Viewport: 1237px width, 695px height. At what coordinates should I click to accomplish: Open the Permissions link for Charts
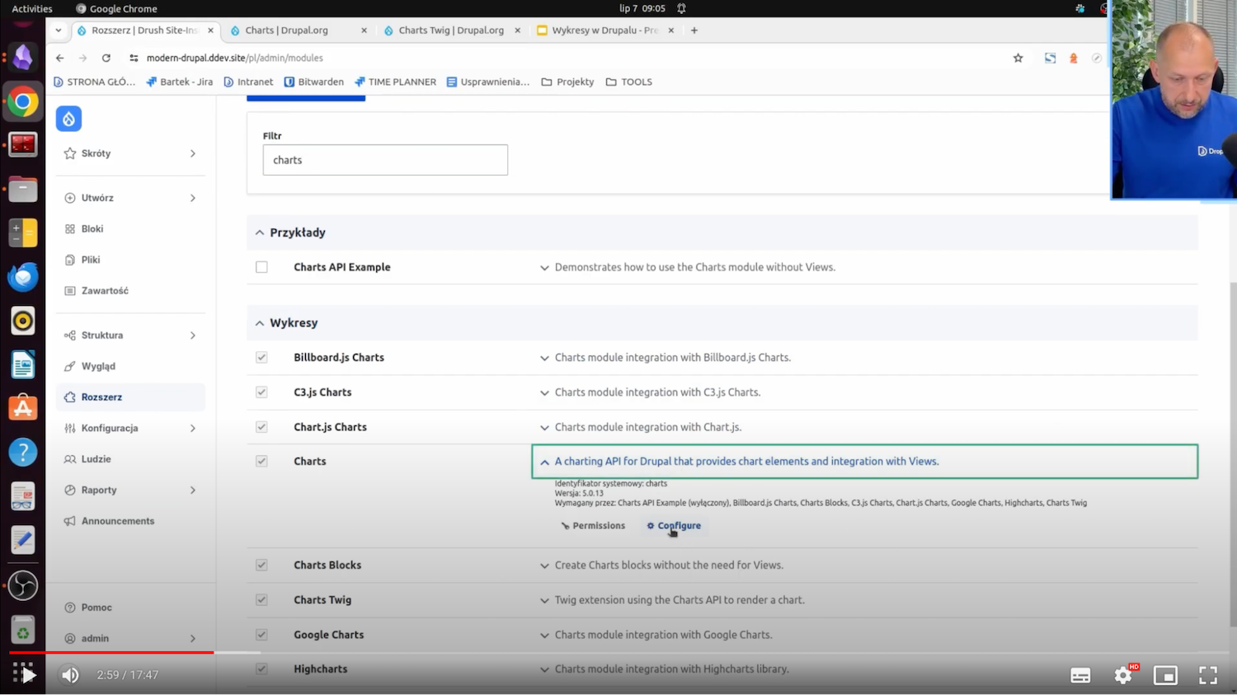click(593, 526)
